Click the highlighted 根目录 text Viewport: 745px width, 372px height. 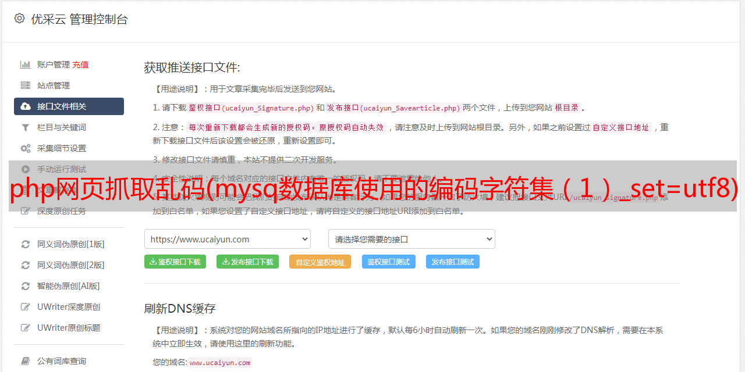coord(567,108)
